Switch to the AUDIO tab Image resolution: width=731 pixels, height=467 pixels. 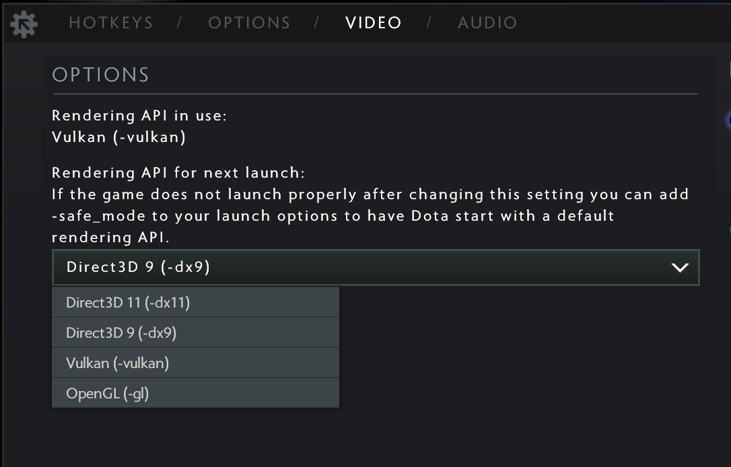pyautogui.click(x=487, y=22)
